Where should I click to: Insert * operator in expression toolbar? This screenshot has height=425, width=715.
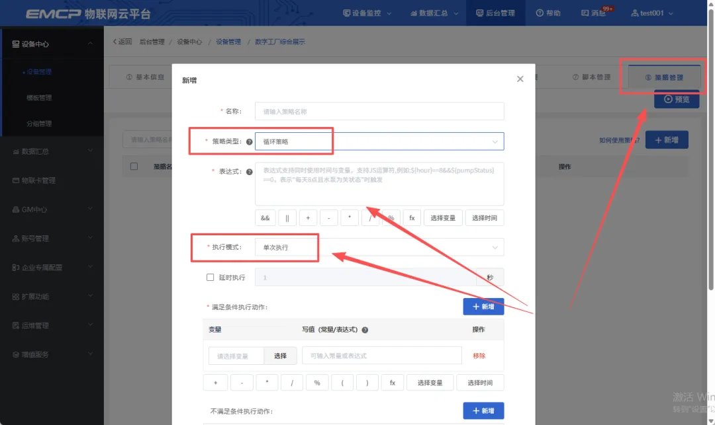click(350, 218)
